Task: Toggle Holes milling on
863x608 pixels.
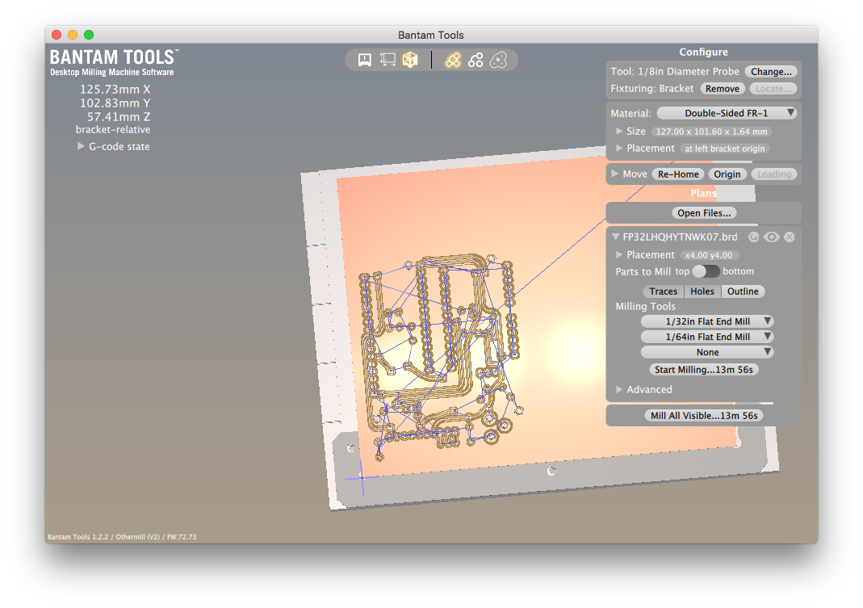Action: point(702,291)
